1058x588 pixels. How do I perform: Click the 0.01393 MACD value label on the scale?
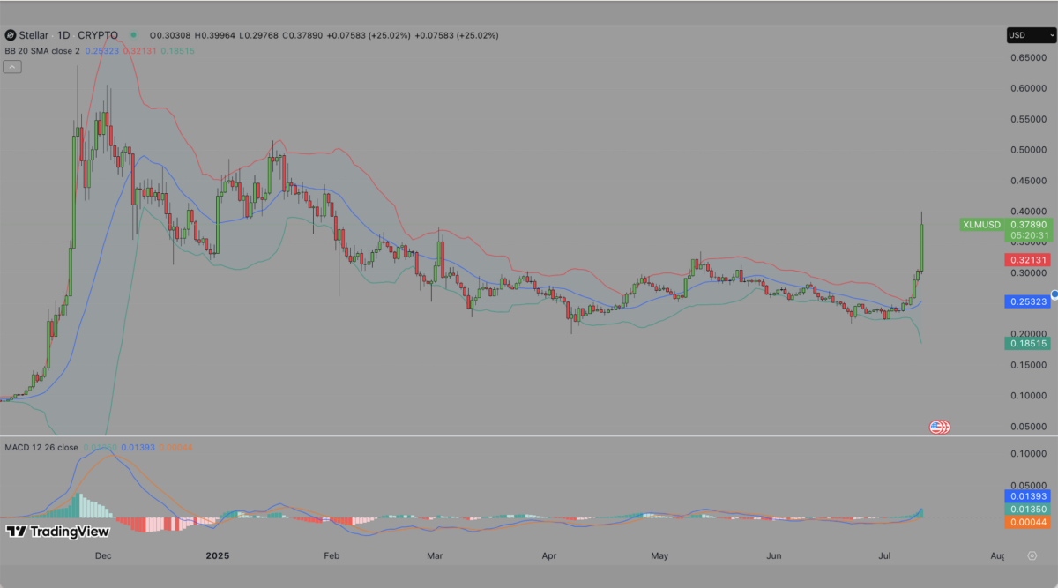(1028, 496)
